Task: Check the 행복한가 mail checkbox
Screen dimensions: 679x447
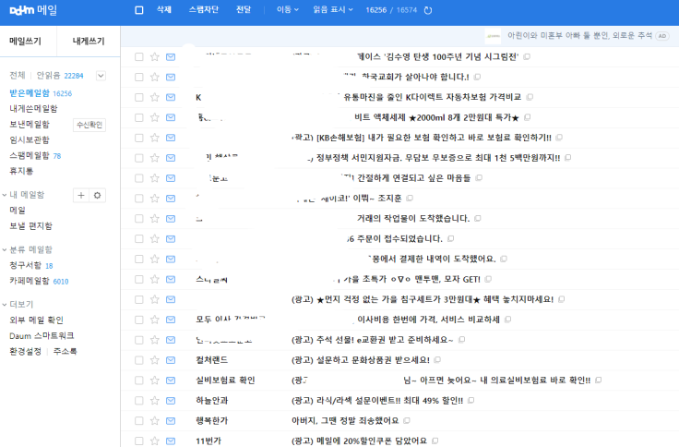Action: (139, 421)
